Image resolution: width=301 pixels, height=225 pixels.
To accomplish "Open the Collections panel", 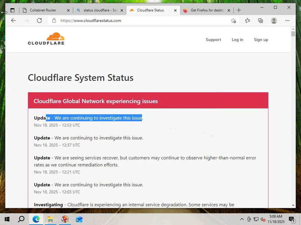I will (x=260, y=21).
